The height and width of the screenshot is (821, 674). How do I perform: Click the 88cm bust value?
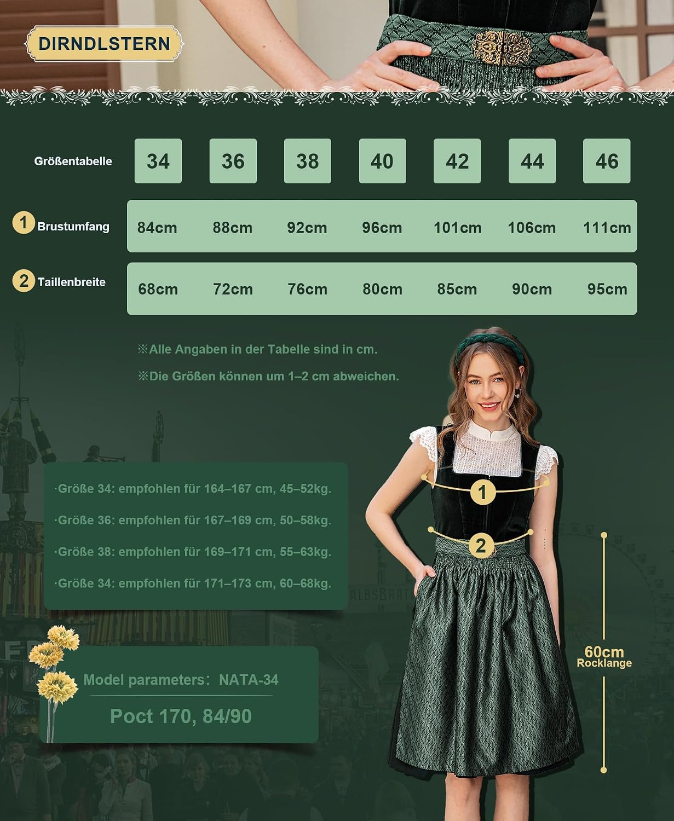(233, 228)
